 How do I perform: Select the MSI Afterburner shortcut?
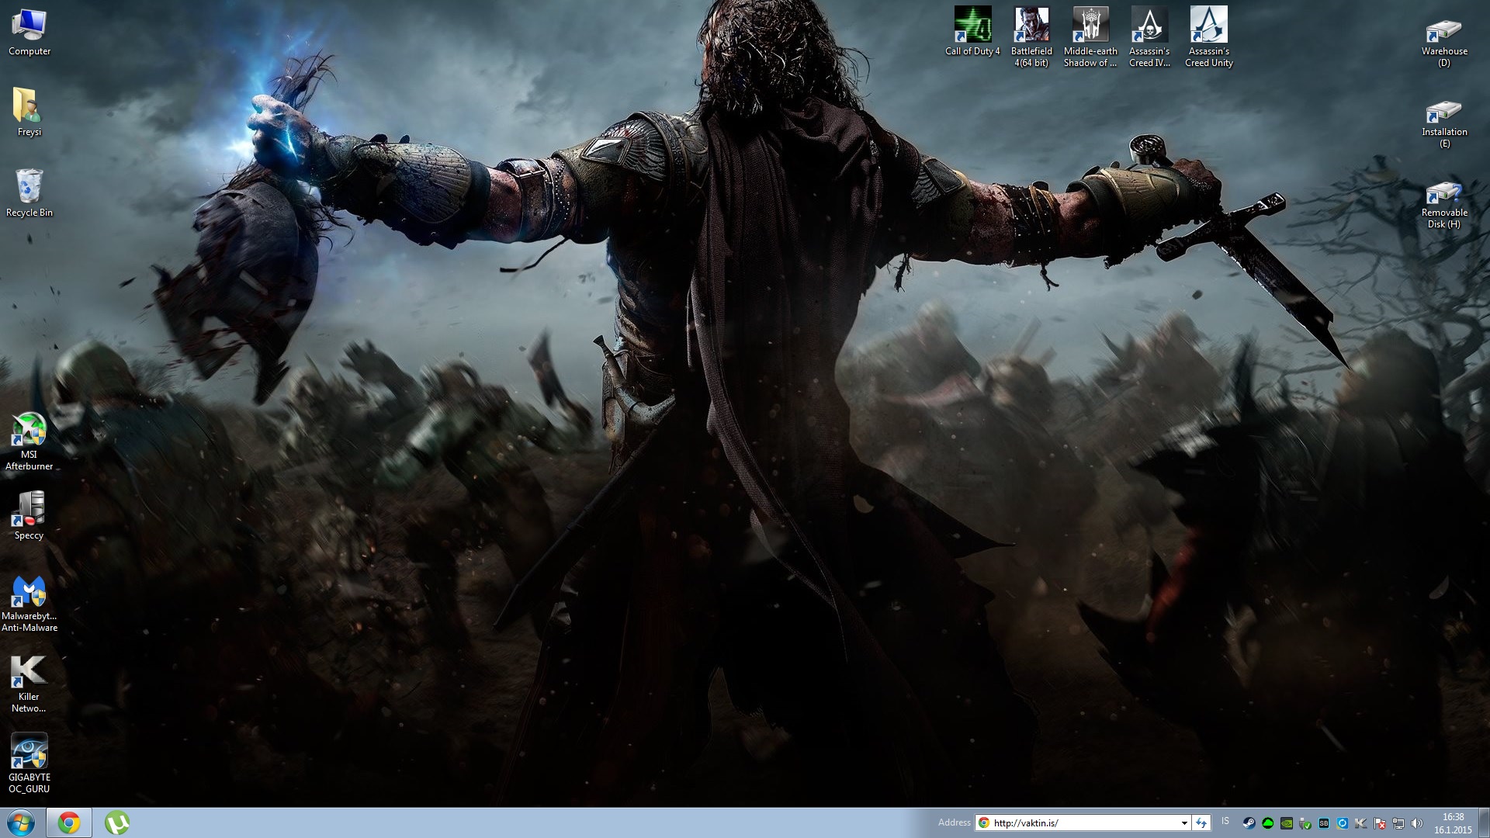29,431
